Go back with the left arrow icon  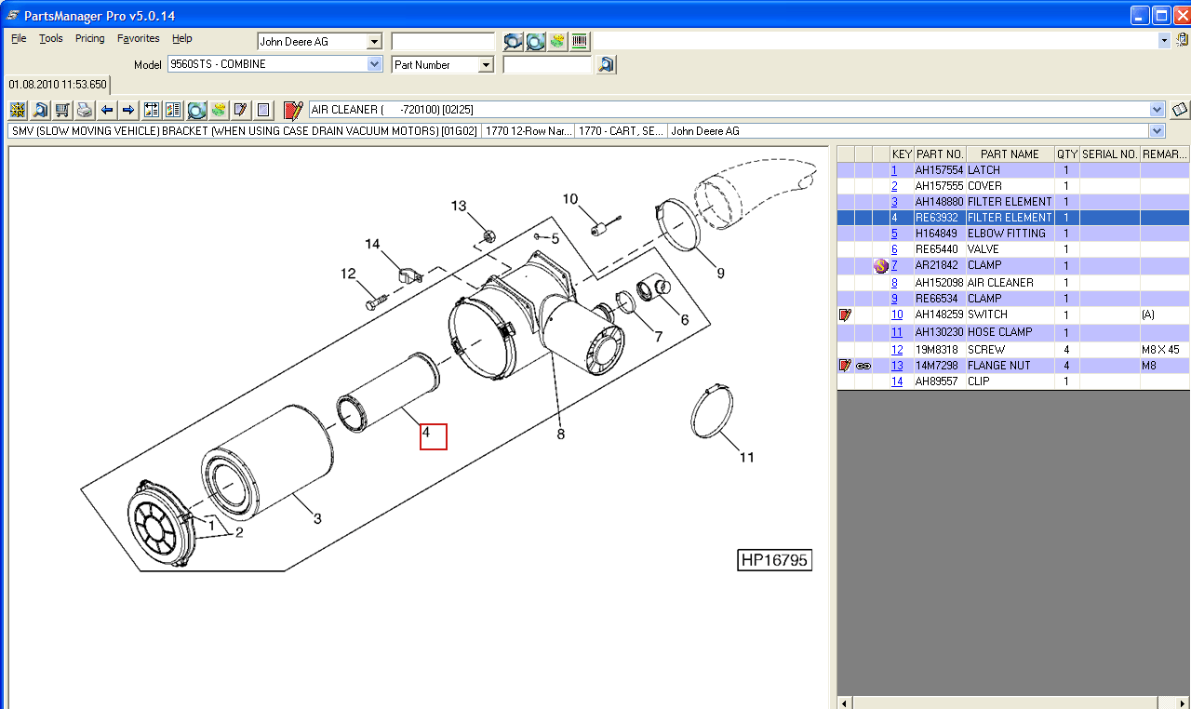pos(107,110)
